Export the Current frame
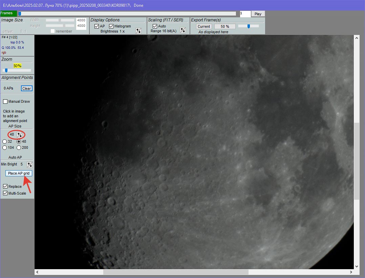365x278 pixels. coord(204,26)
